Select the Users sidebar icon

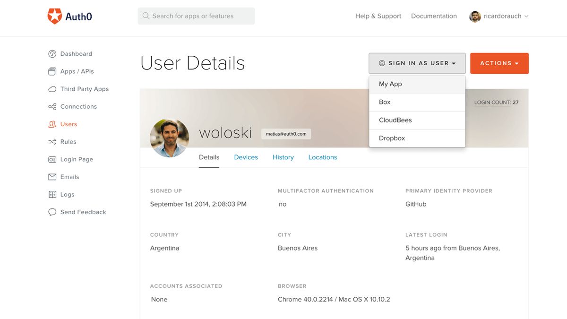point(69,124)
